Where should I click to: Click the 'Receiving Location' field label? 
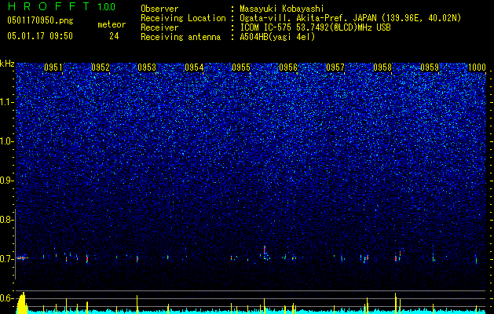point(183,18)
